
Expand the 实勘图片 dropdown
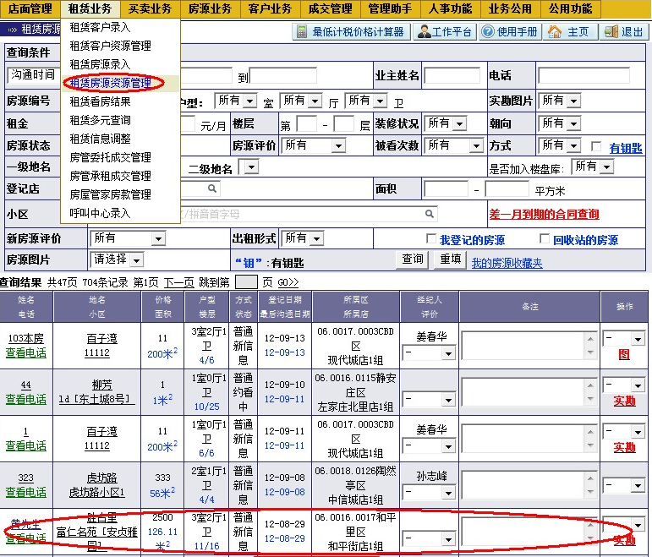560,101
